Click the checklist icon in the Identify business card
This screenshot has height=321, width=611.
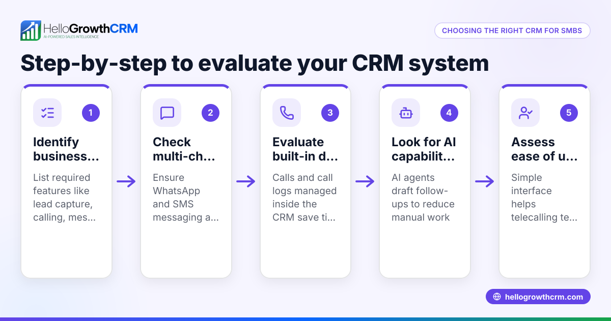click(47, 113)
